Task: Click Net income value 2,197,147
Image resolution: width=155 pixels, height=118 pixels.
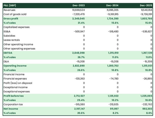Action: point(77,109)
